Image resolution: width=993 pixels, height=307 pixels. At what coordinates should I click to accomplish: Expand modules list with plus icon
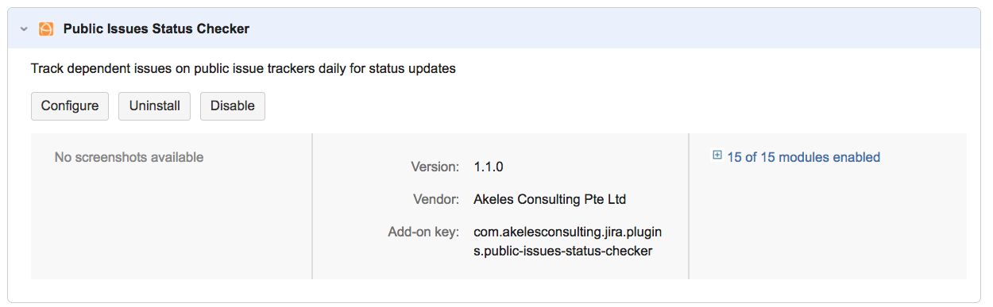pyautogui.click(x=717, y=156)
